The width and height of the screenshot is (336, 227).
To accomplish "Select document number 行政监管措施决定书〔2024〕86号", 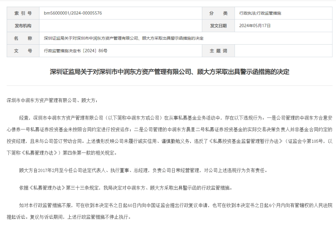I will tap(76, 51).
